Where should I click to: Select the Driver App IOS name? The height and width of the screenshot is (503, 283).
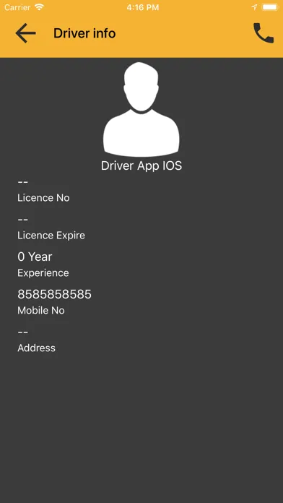141,165
